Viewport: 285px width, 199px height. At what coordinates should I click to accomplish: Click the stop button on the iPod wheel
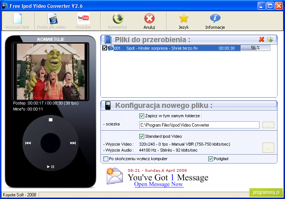tap(51, 119)
